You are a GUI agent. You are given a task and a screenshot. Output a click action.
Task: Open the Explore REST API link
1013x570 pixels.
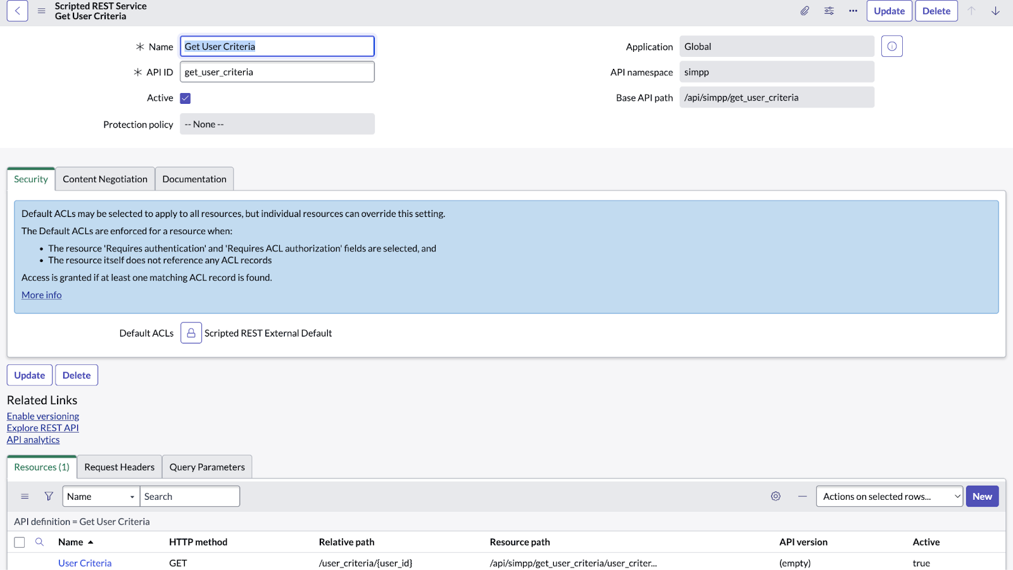pos(43,428)
